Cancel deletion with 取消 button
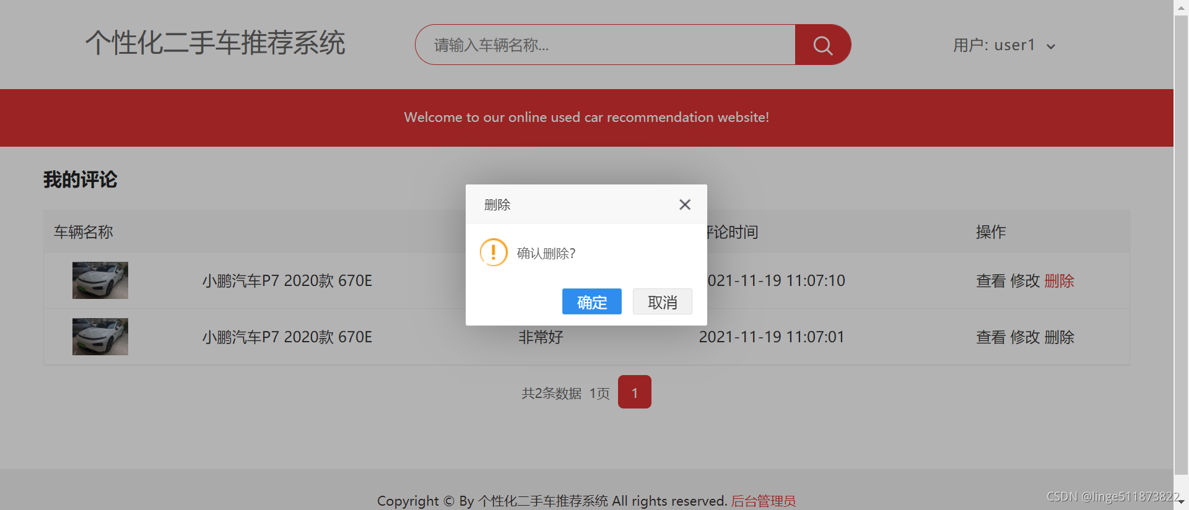 [662, 301]
